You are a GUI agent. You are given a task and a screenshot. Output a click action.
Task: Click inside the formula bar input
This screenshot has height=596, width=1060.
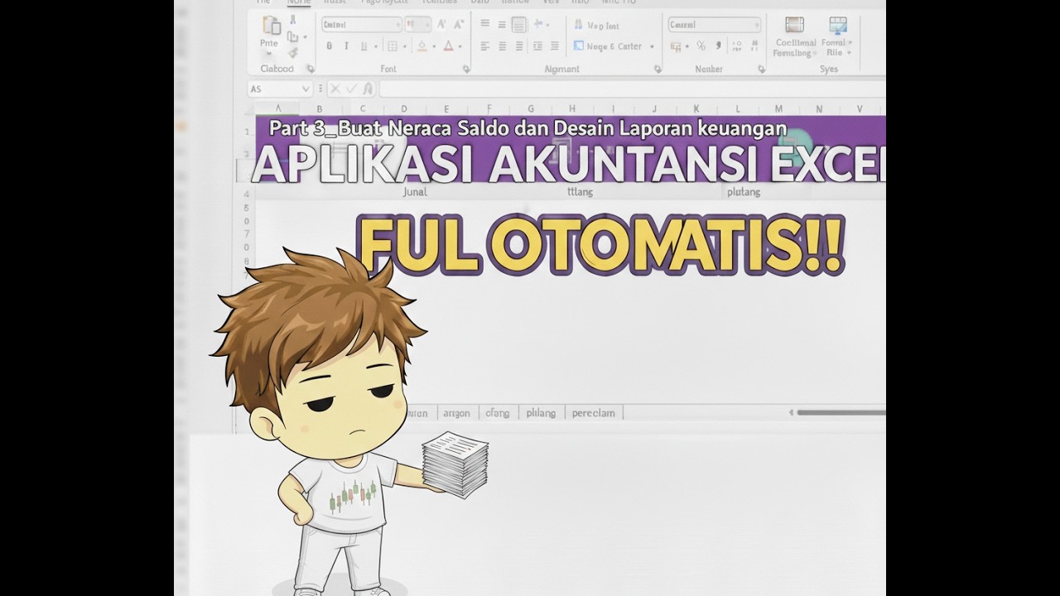(x=633, y=89)
